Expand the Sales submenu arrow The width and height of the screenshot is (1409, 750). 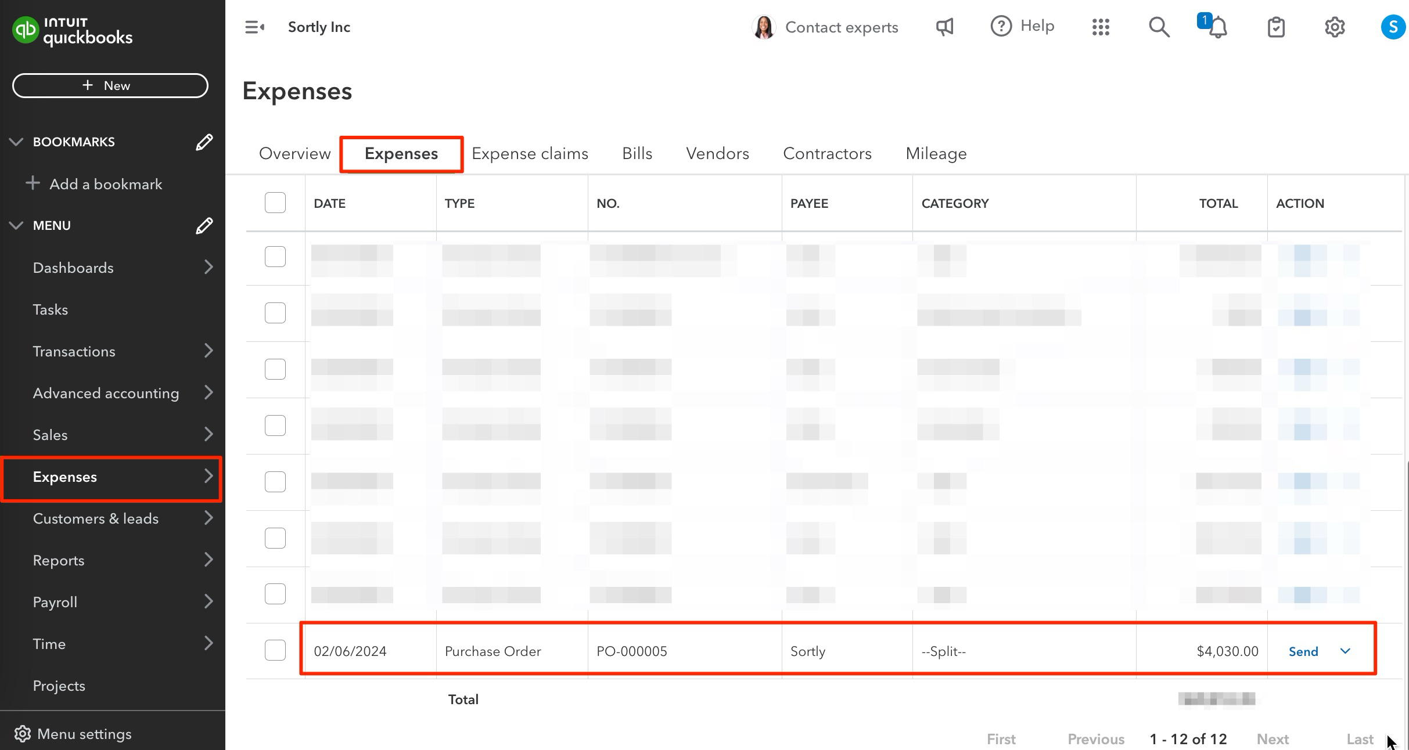coord(209,434)
